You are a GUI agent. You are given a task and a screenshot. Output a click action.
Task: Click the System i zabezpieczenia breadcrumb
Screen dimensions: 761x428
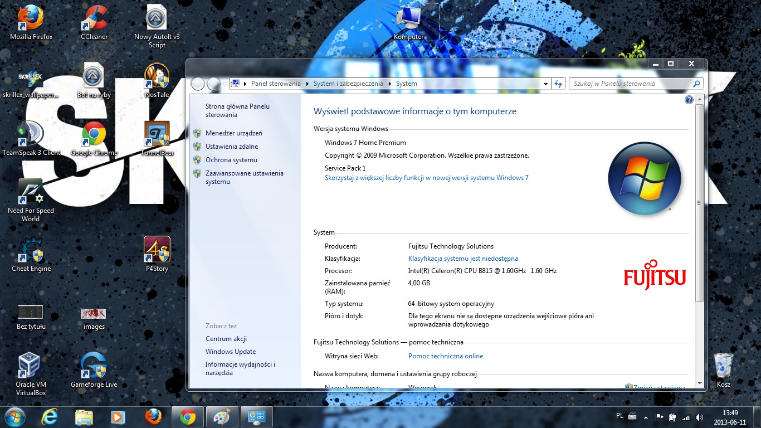pyautogui.click(x=348, y=84)
